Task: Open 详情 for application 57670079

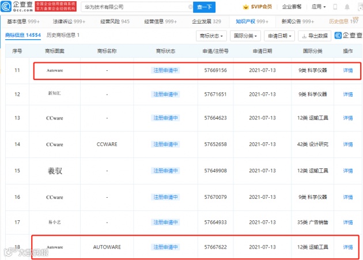Action: click(347, 197)
